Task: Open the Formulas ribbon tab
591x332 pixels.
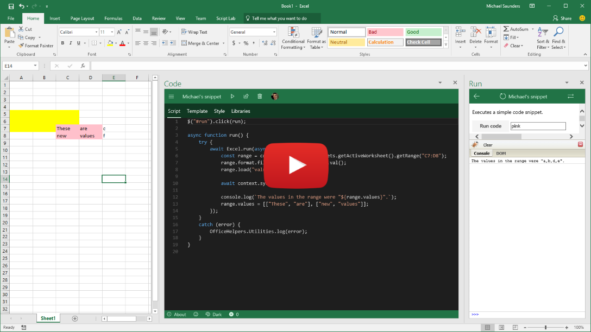Action: tap(113, 18)
